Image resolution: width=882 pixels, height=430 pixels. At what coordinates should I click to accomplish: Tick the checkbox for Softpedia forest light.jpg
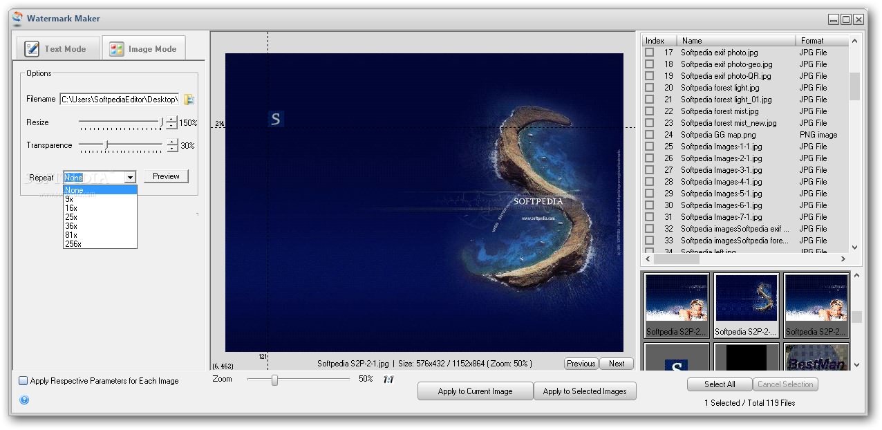point(650,88)
